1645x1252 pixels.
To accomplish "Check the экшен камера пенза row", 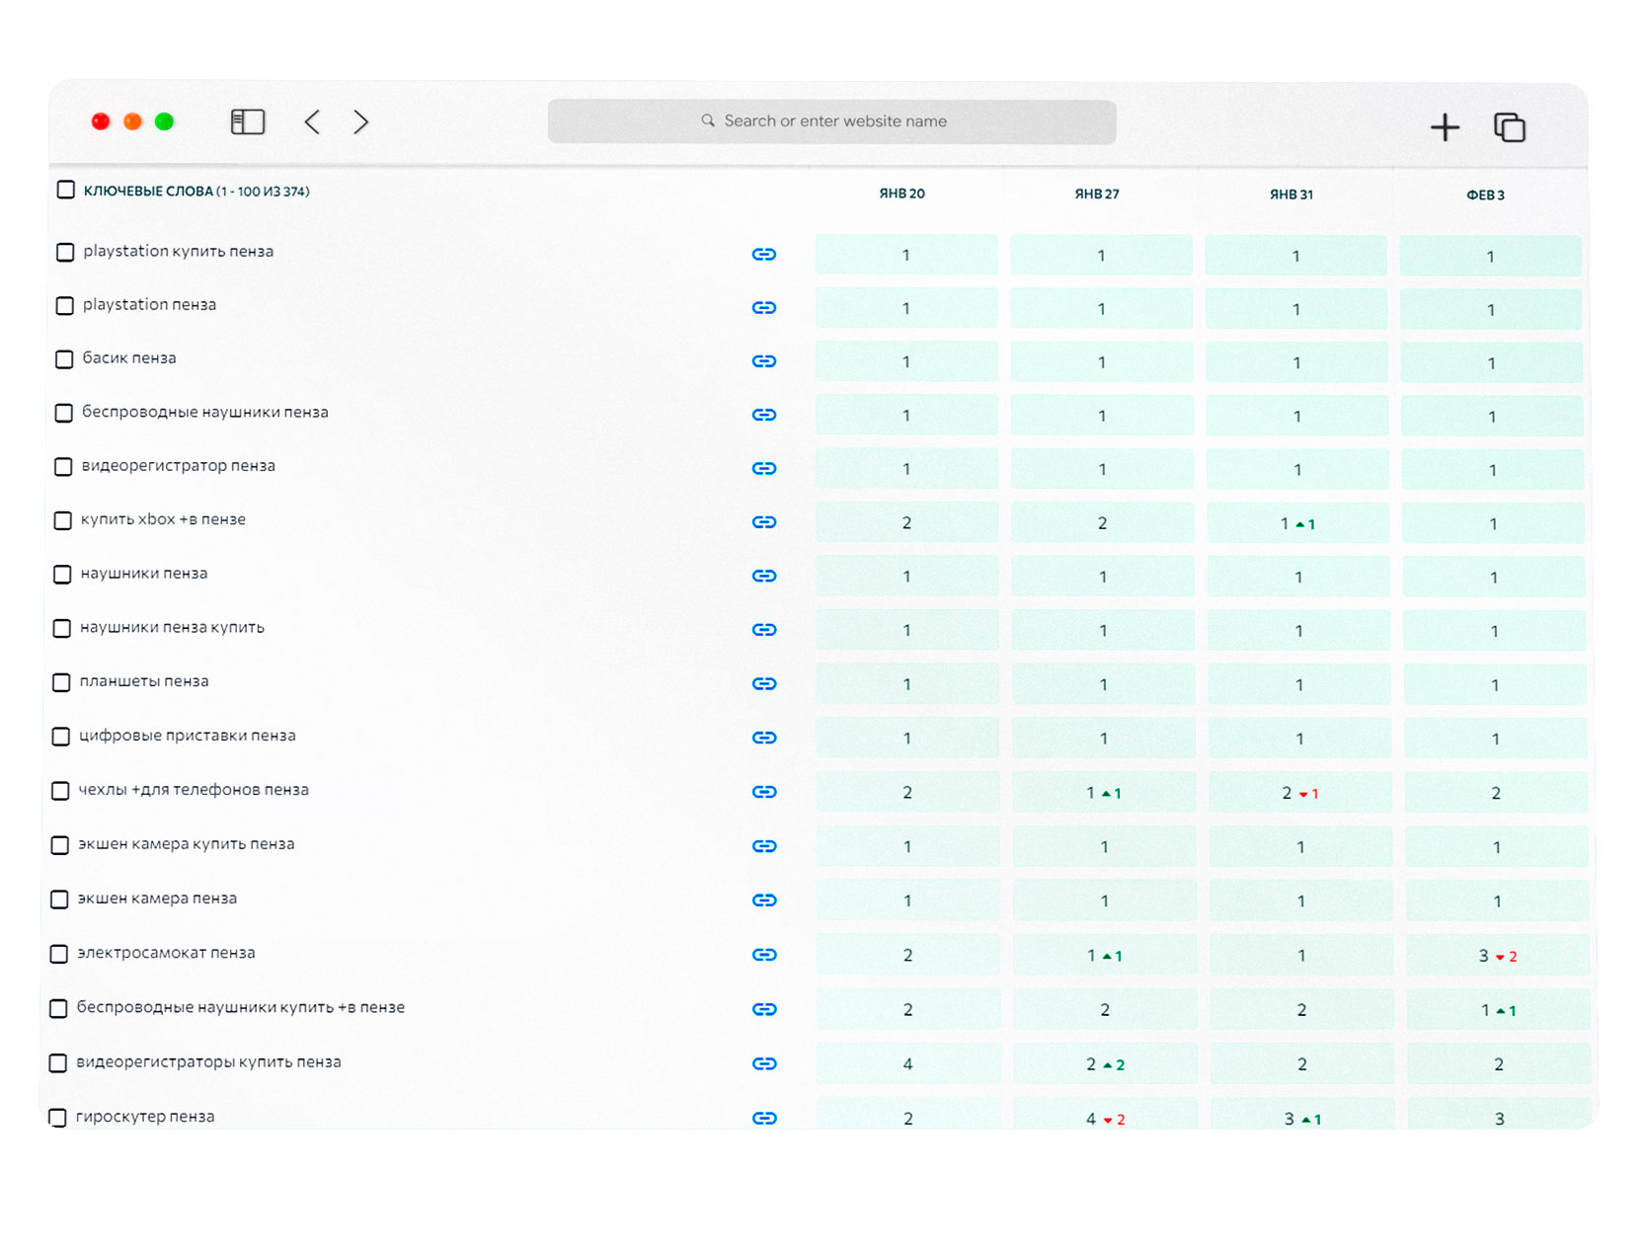I will point(59,900).
